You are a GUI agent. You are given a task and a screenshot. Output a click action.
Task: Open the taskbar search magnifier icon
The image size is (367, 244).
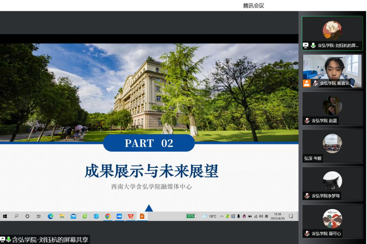pos(16,216)
